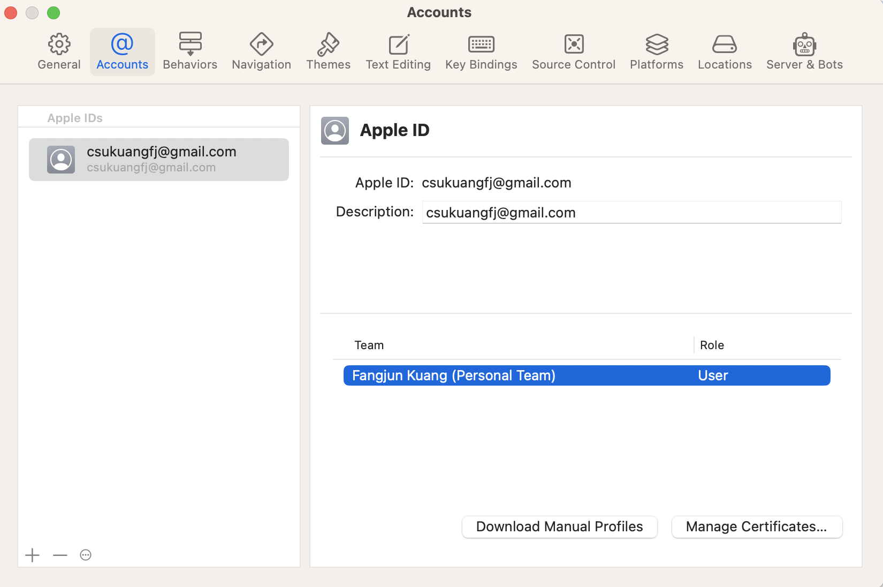Open the ellipsis more actions menu
The width and height of the screenshot is (883, 587).
[x=86, y=555]
